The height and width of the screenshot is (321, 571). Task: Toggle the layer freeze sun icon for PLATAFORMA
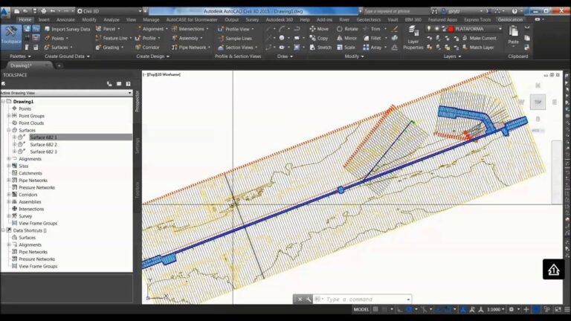coord(436,28)
